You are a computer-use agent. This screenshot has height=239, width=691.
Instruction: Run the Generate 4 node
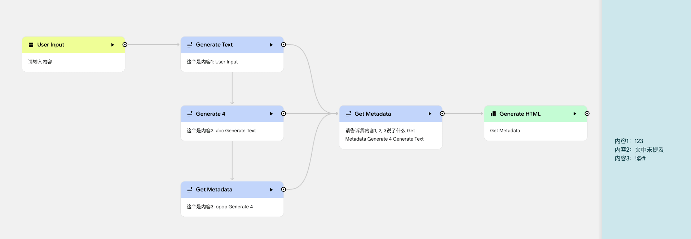(271, 114)
